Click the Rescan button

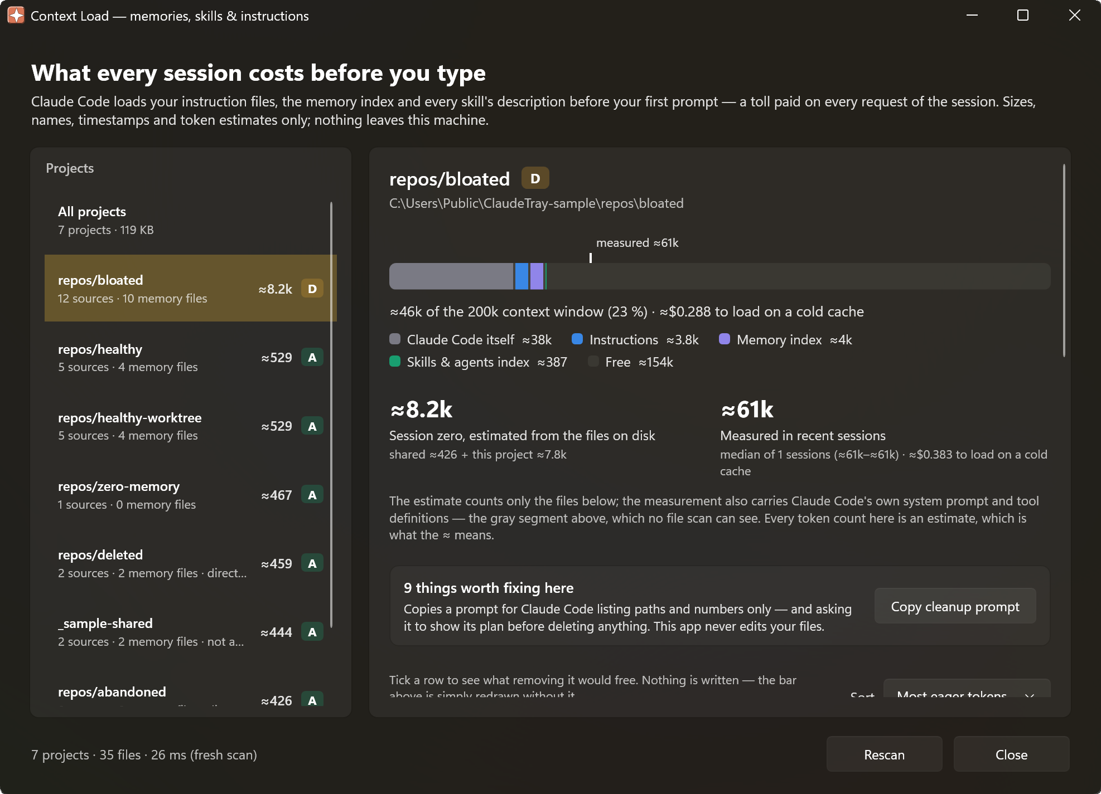coord(884,754)
